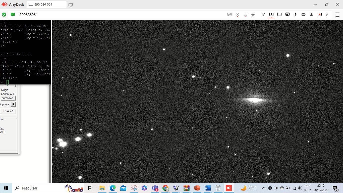Click the value 20.0 in camera panel
This screenshot has width=343, height=193.
point(3,132)
